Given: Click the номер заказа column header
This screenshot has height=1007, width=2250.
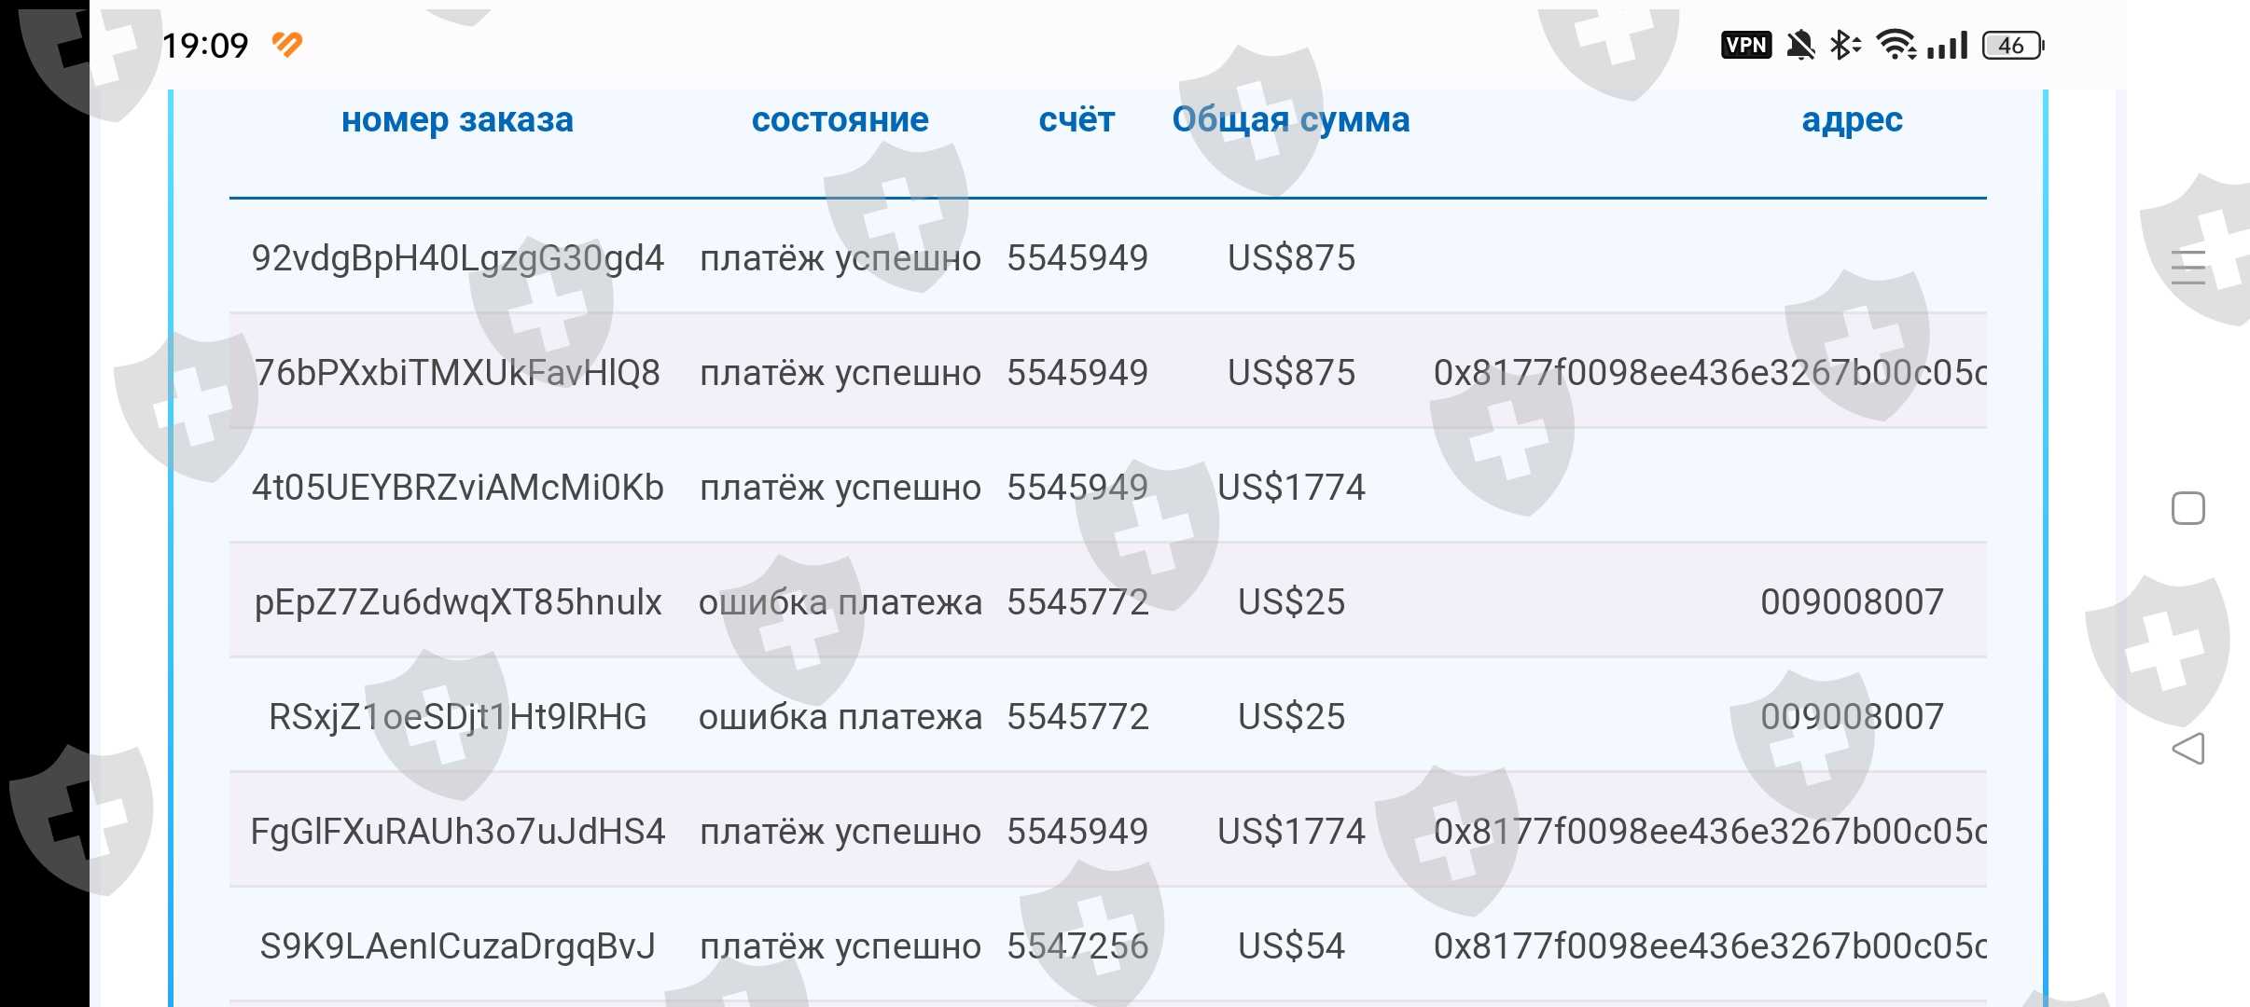Looking at the screenshot, I should [457, 120].
